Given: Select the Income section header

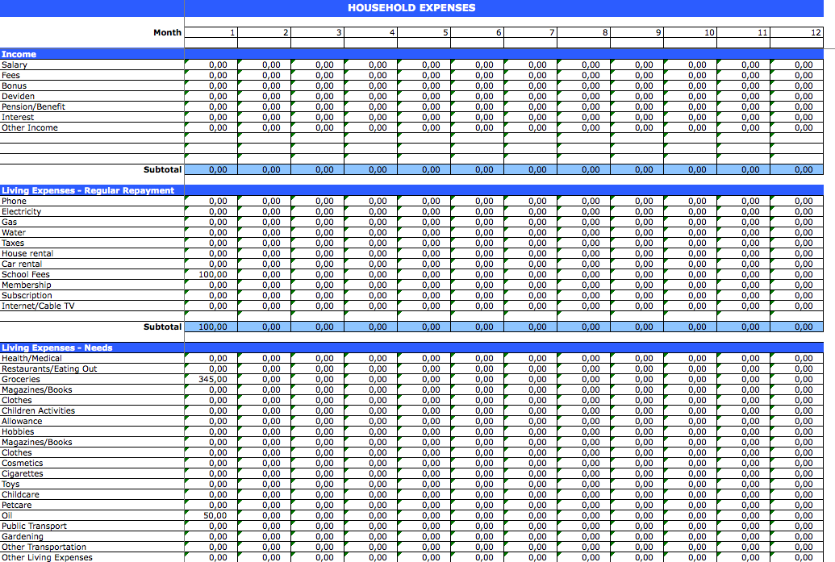Looking at the screenshot, I should [x=19, y=54].
